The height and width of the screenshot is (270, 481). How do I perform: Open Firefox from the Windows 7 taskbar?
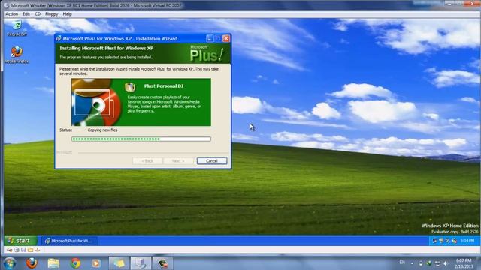click(x=32, y=263)
